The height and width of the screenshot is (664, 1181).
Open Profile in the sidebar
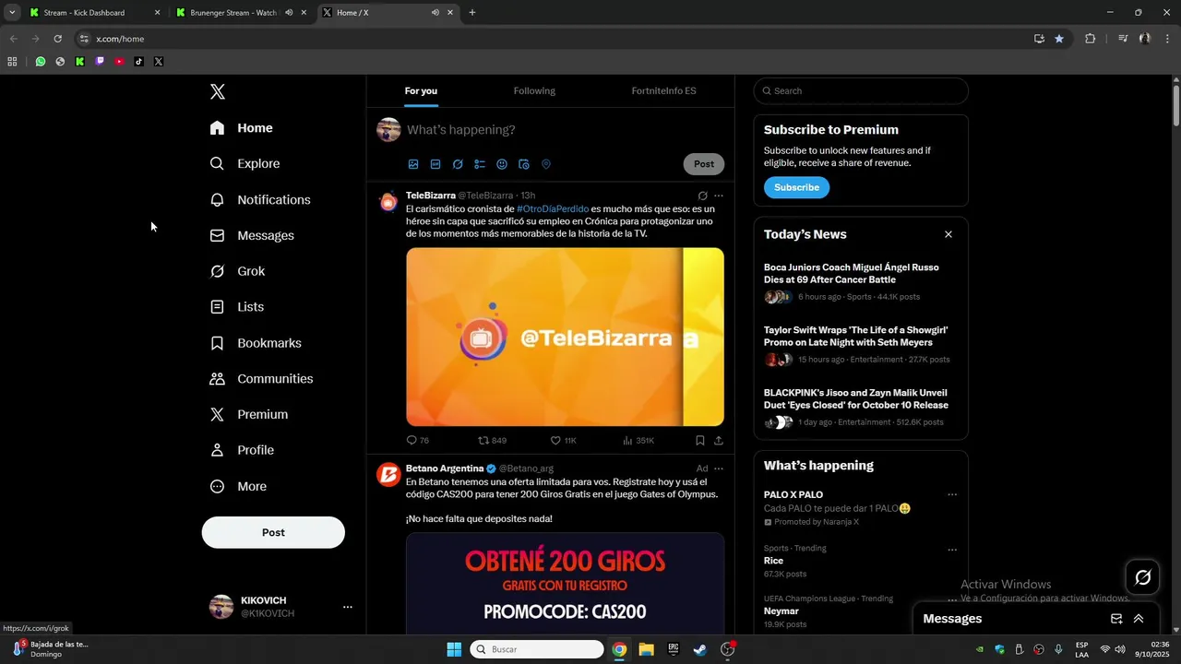point(243,450)
